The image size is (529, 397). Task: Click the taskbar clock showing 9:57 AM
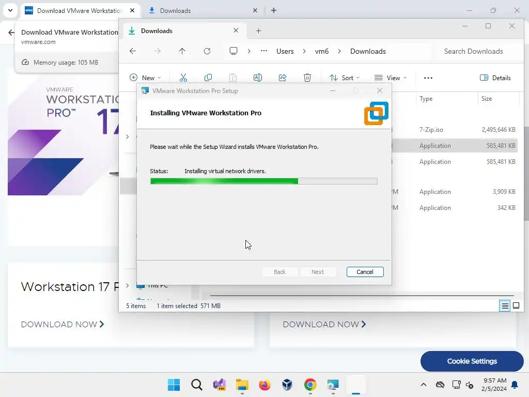(494, 385)
